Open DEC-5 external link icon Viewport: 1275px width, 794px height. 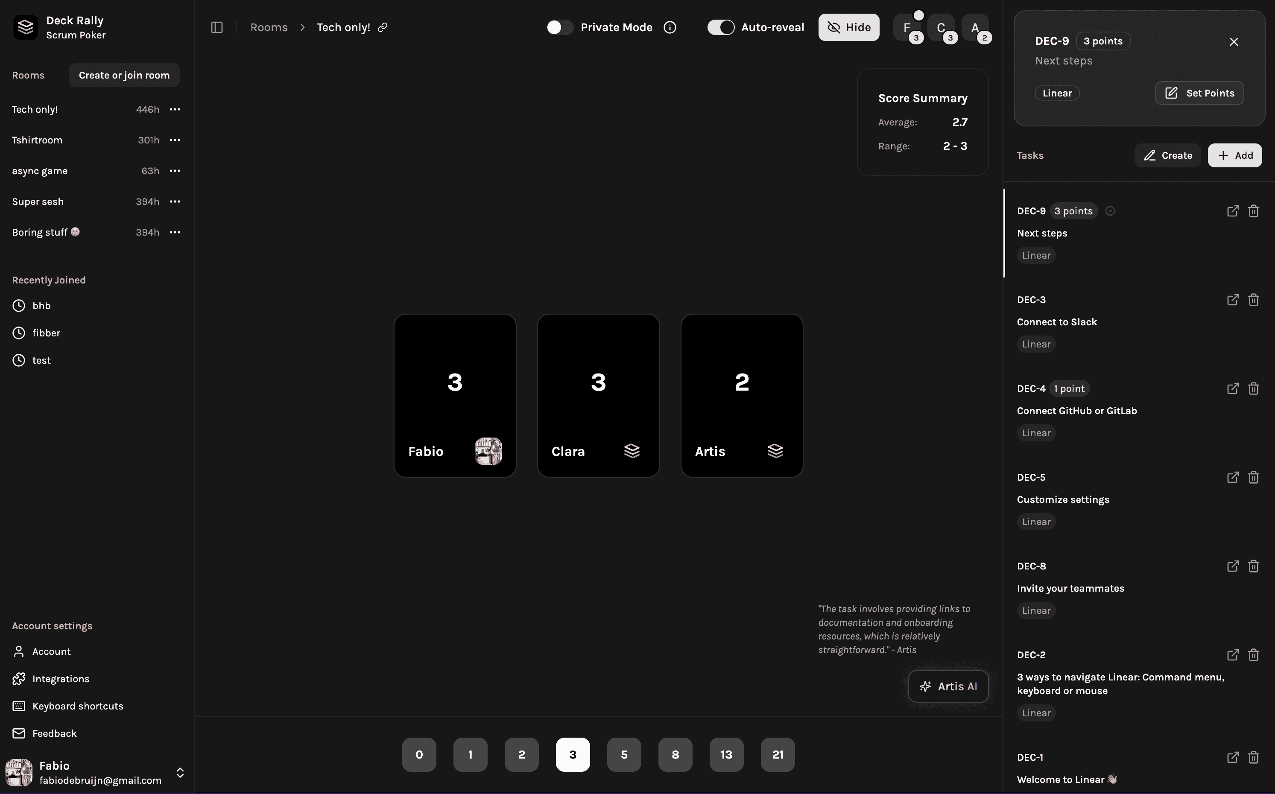1232,477
